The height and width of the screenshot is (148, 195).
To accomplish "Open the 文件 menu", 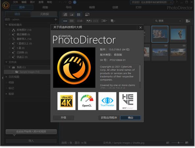I will point(15,2).
